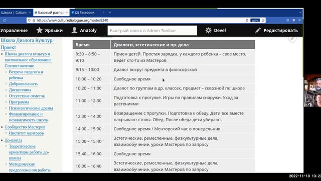Open Встреча педагога и ребенка link
This screenshot has height=181, width=321.
(26, 75)
